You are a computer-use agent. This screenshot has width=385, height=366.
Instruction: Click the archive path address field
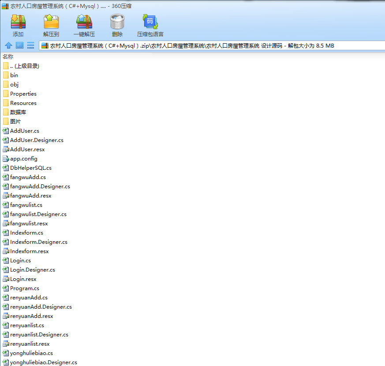(212, 46)
